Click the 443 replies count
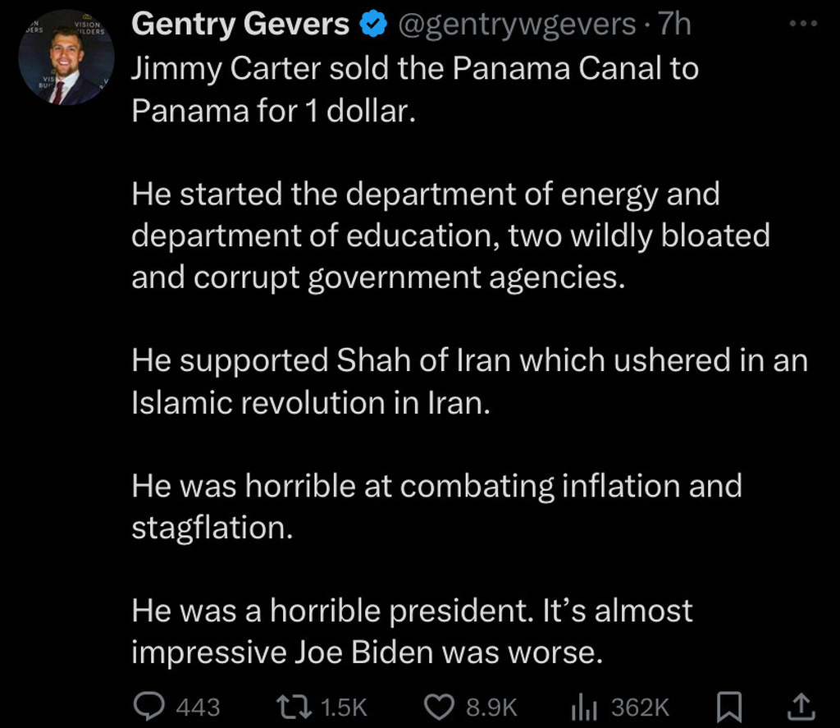Viewport: 840px width, 728px height. (x=198, y=706)
